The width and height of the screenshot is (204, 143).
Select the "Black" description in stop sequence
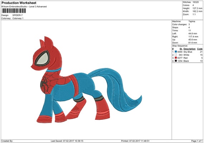point(186,61)
